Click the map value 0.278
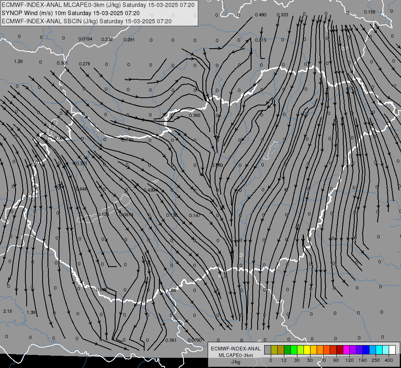The width and height of the screenshot is (401, 368). 84,64
